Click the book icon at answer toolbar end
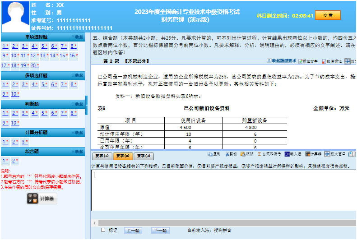357x240 pixels. click(352, 154)
